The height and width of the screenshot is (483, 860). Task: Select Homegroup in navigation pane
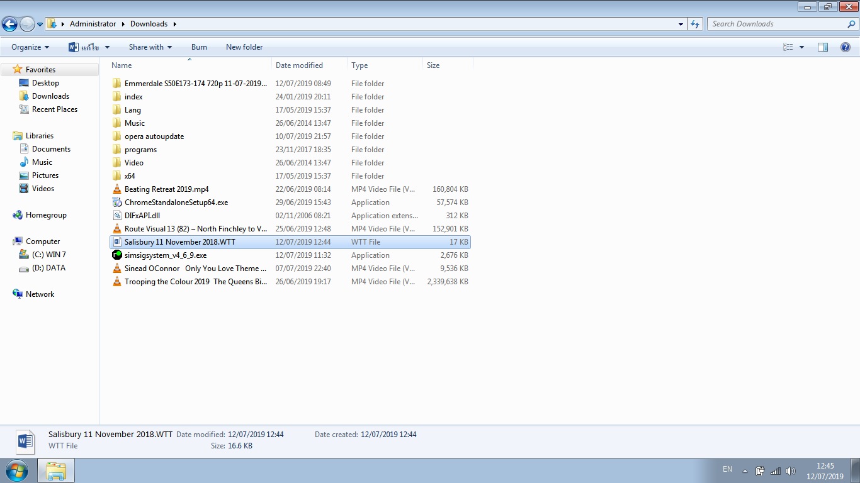pos(46,215)
